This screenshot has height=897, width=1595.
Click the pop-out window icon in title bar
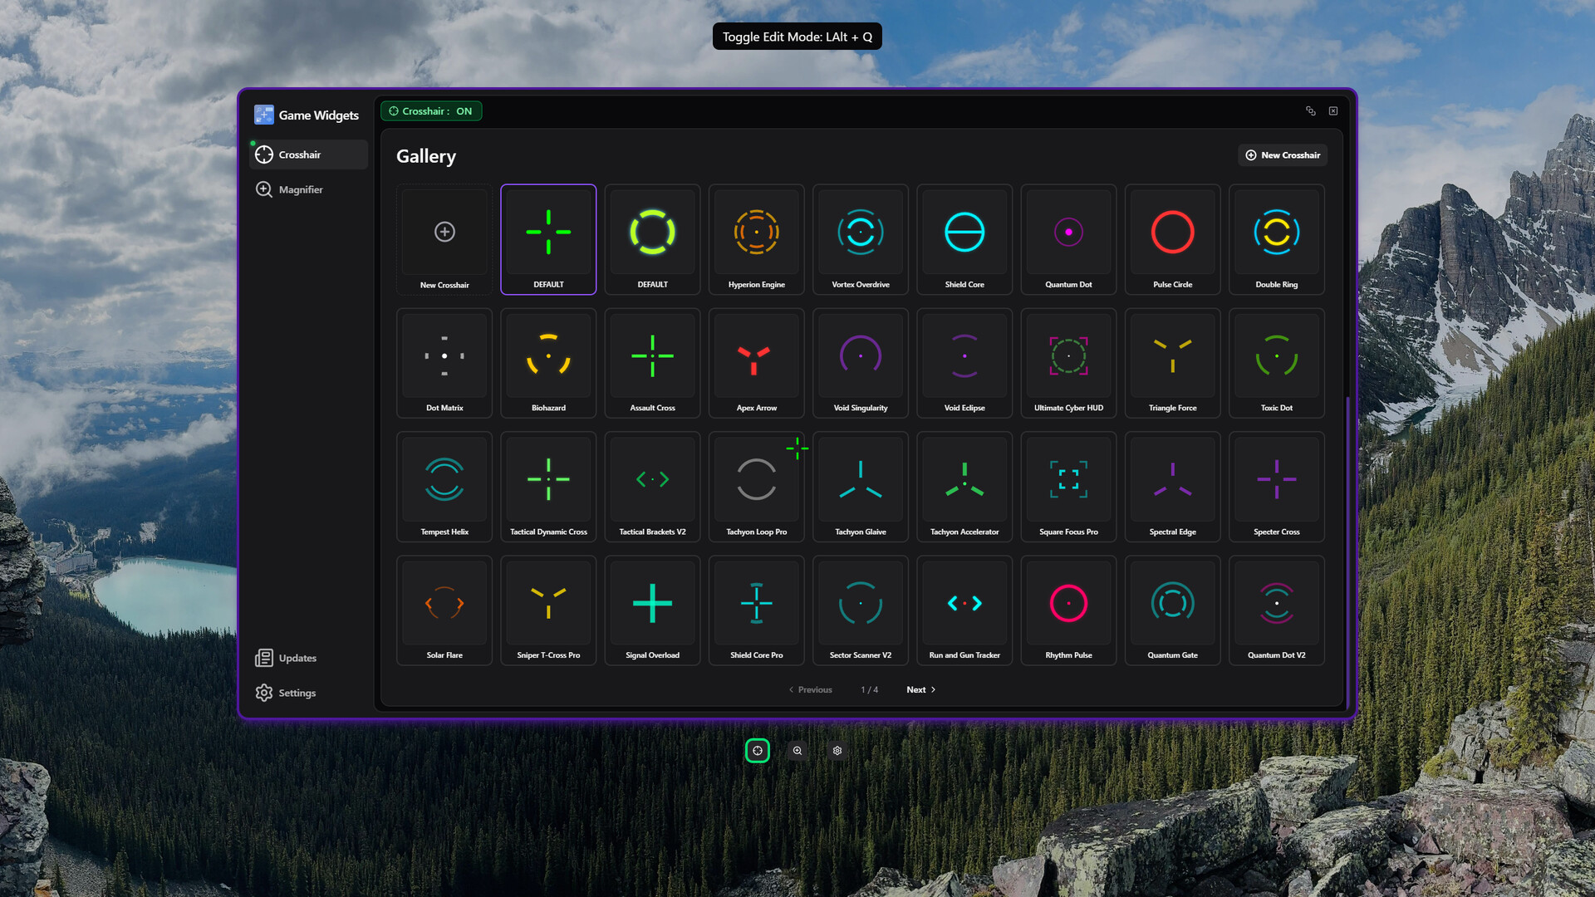(1311, 110)
